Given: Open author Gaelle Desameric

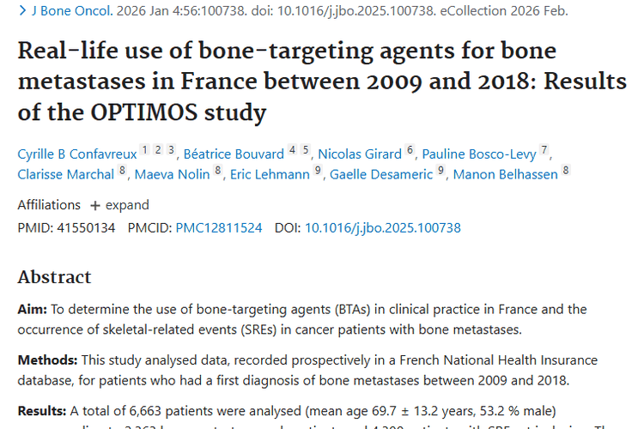Looking at the screenshot, I should click(380, 174).
